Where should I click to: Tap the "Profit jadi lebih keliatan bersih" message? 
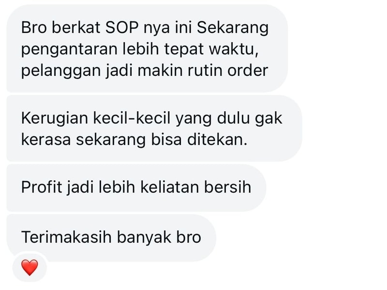pos(136,188)
